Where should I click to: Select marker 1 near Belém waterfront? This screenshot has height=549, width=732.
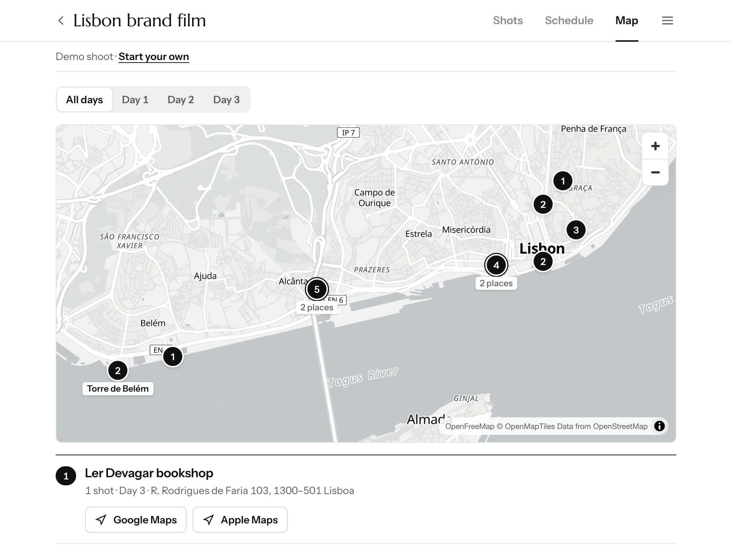(173, 356)
